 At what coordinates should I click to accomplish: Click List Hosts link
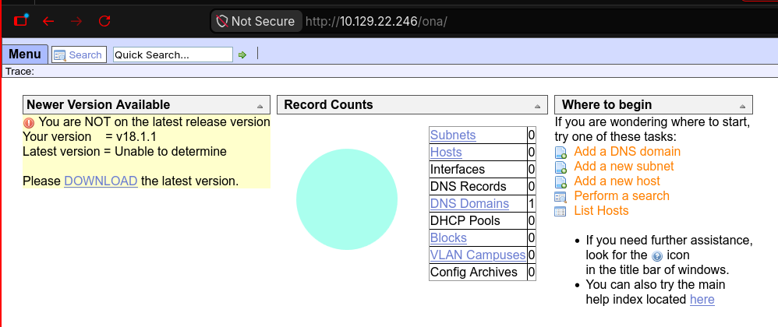pos(601,211)
